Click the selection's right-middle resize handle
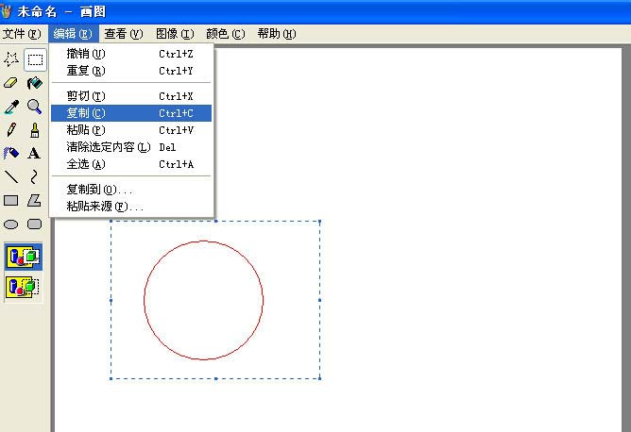The height and width of the screenshot is (432, 631). [319, 300]
